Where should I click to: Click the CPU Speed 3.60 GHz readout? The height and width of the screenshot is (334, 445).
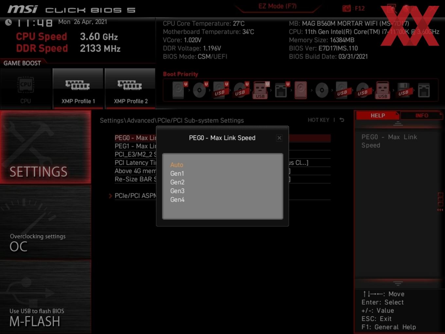pyautogui.click(x=67, y=37)
